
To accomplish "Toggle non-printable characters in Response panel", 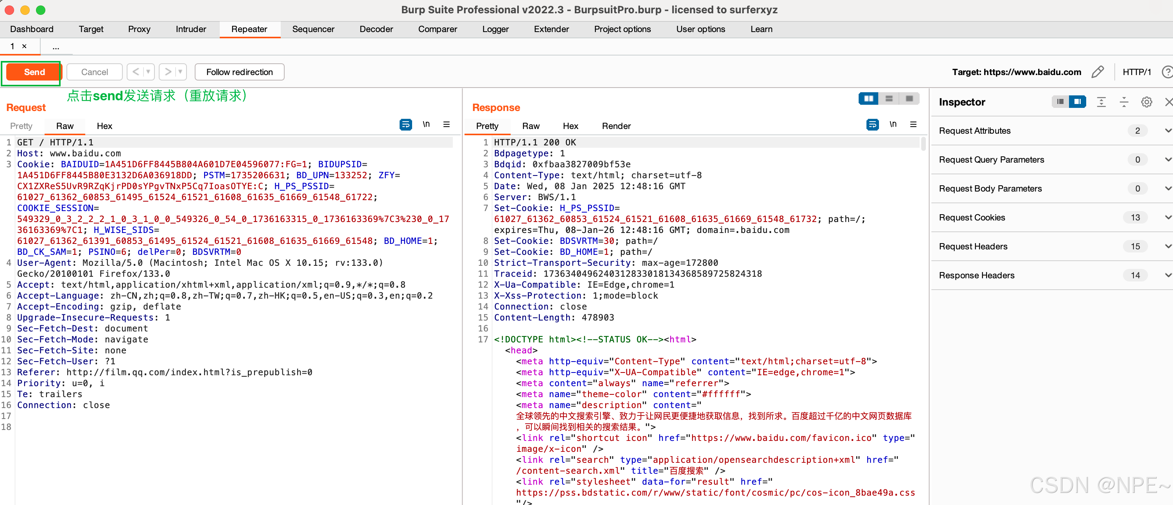I will pos(893,125).
